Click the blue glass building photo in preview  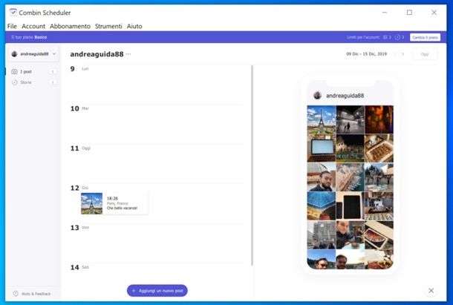point(322,206)
